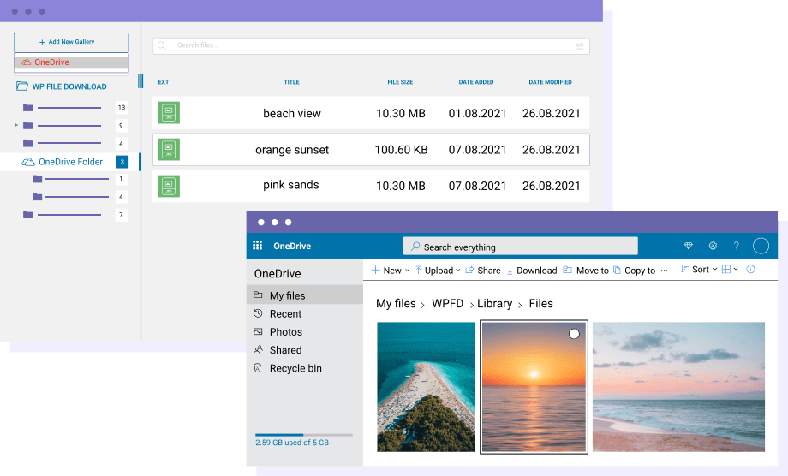Click the Download button
This screenshot has width=788, height=476.
click(x=531, y=271)
